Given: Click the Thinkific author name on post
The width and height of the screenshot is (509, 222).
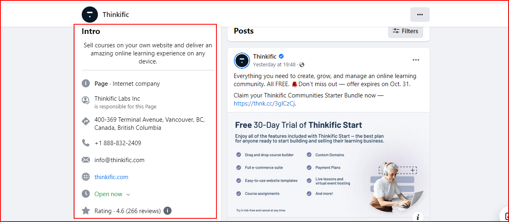Looking at the screenshot, I should [x=265, y=57].
